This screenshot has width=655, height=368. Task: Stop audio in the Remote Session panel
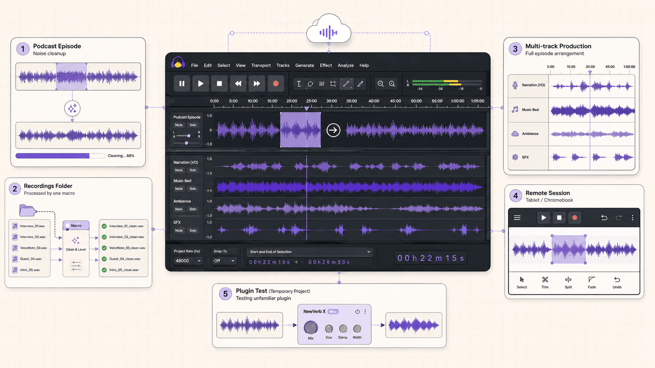[x=559, y=218]
